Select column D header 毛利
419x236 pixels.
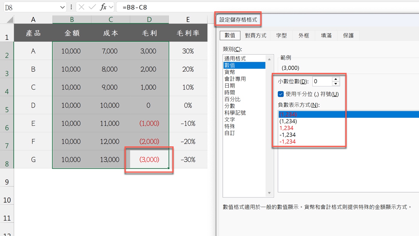point(149,19)
